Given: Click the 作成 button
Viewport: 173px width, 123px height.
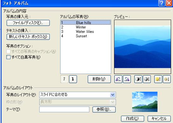Looking at the screenshot, I should (132, 119).
